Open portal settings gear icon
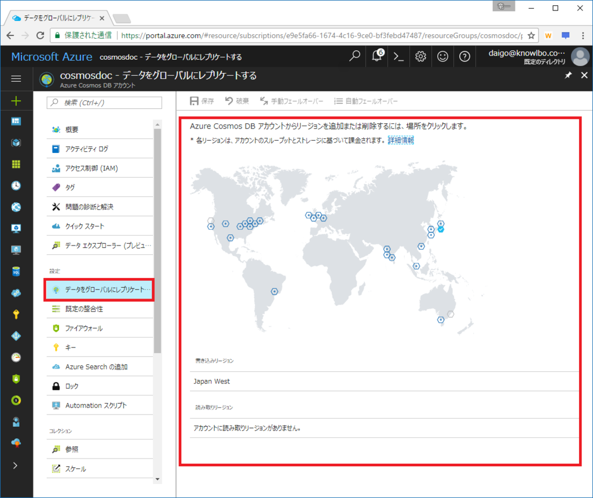593x498 pixels. (x=420, y=56)
